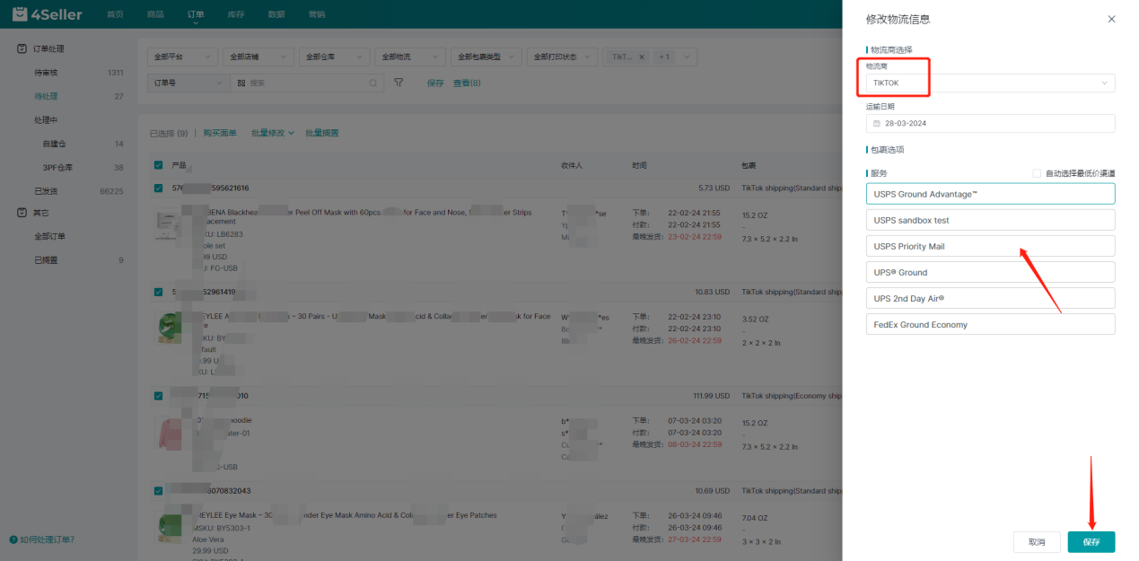
Task: Uncheck the 111.99 USD order checkbox
Action: point(159,396)
